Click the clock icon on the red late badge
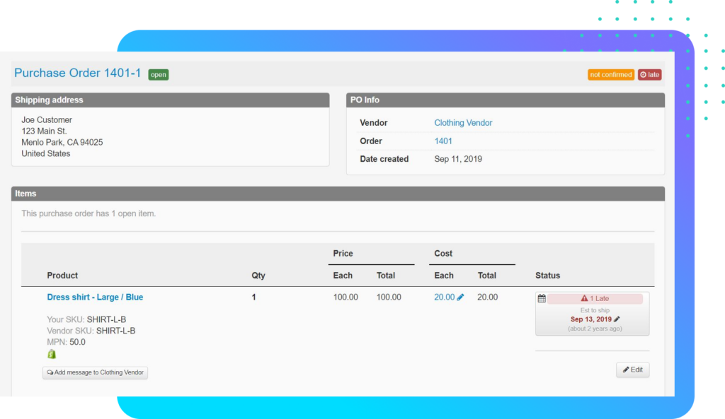The image size is (725, 419). [x=643, y=74]
